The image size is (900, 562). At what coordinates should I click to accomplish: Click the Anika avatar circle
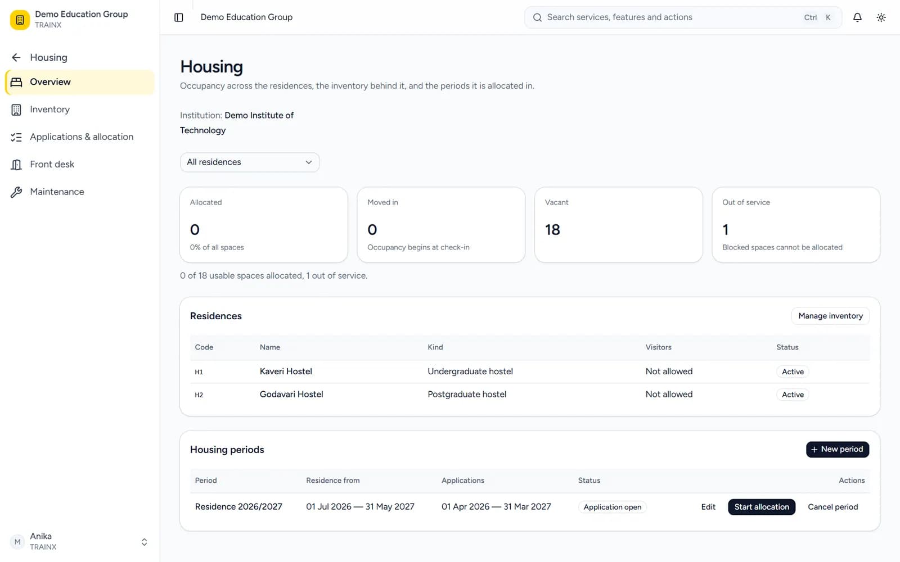point(17,542)
